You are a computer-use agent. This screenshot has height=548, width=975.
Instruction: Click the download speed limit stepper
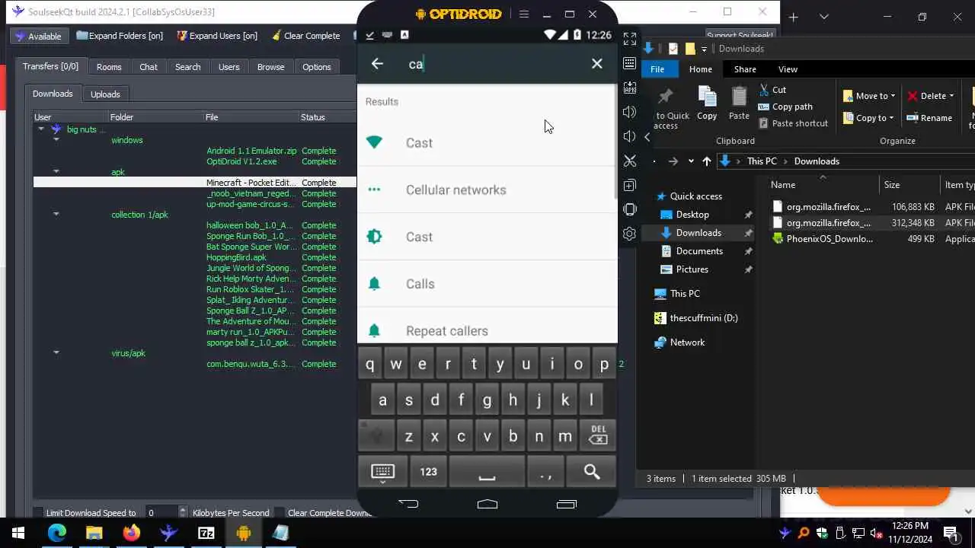[182, 513]
